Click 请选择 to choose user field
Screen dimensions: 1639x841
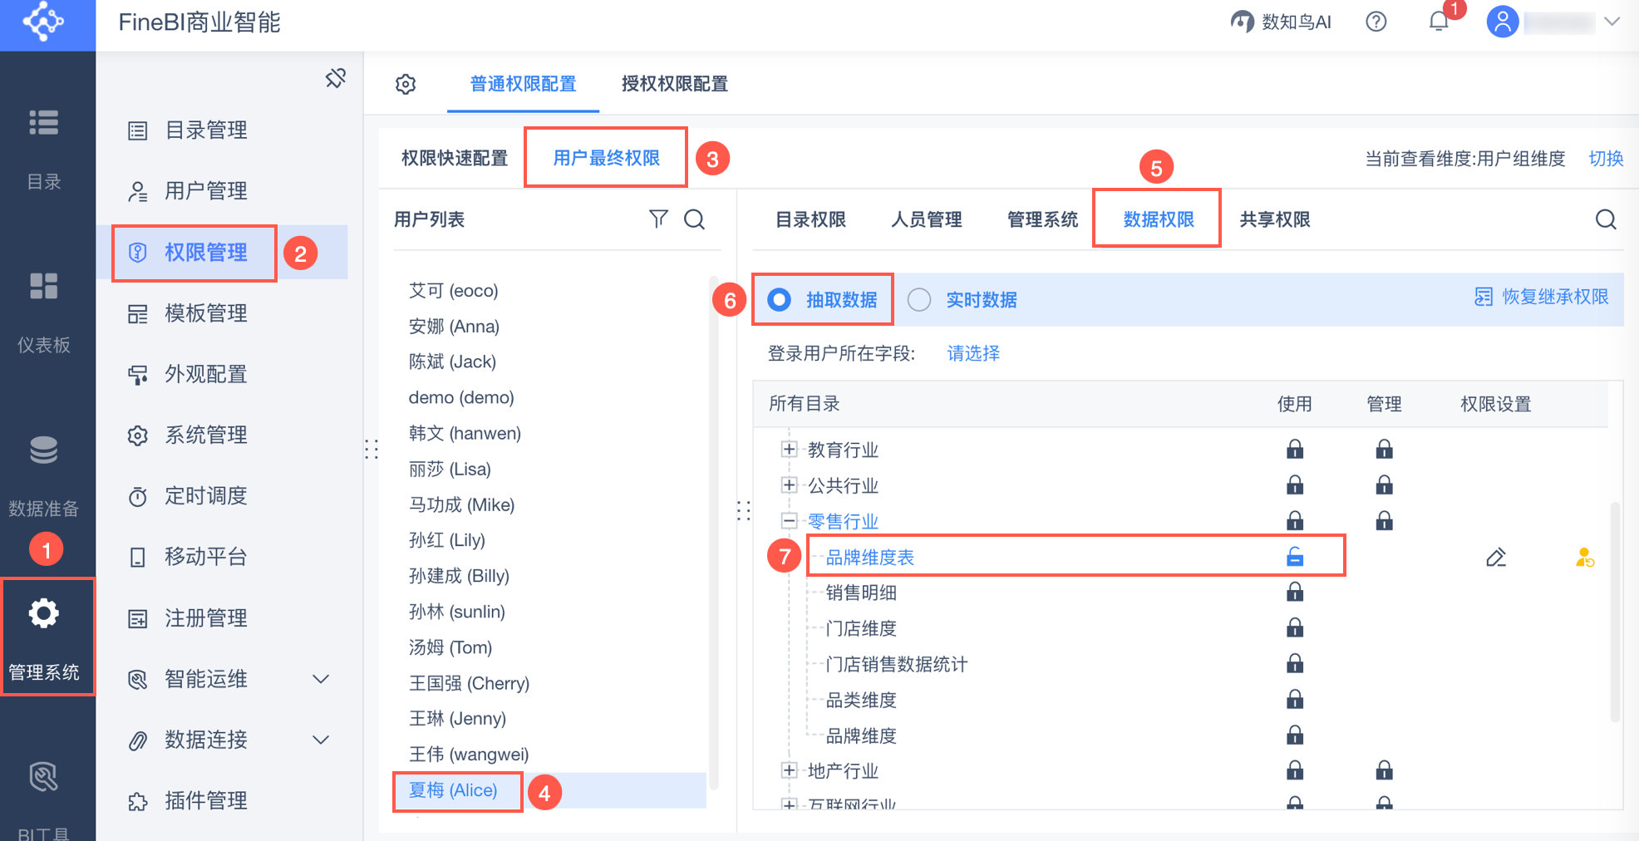[x=973, y=354]
